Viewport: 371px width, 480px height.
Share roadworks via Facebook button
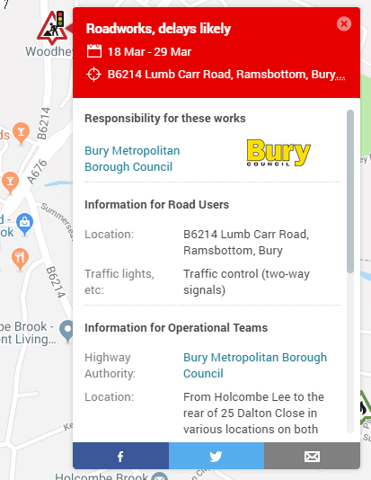[120, 456]
